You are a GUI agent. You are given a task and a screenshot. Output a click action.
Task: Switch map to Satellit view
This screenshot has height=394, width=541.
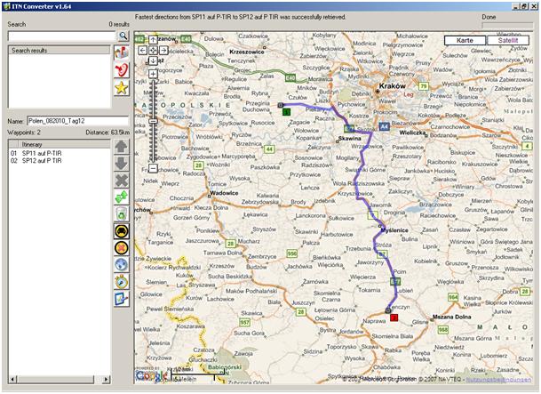coord(508,40)
